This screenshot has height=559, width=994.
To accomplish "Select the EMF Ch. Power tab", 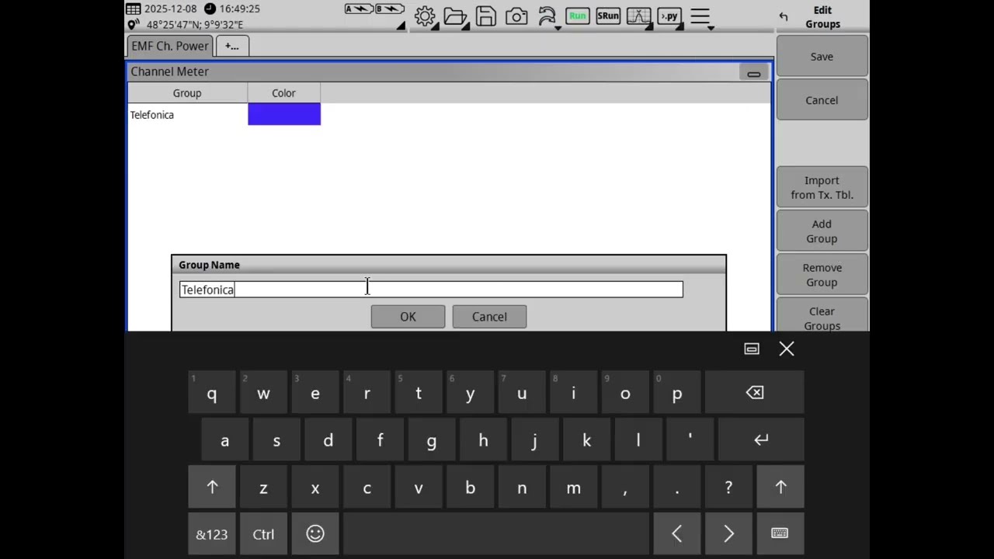I will 169,46.
